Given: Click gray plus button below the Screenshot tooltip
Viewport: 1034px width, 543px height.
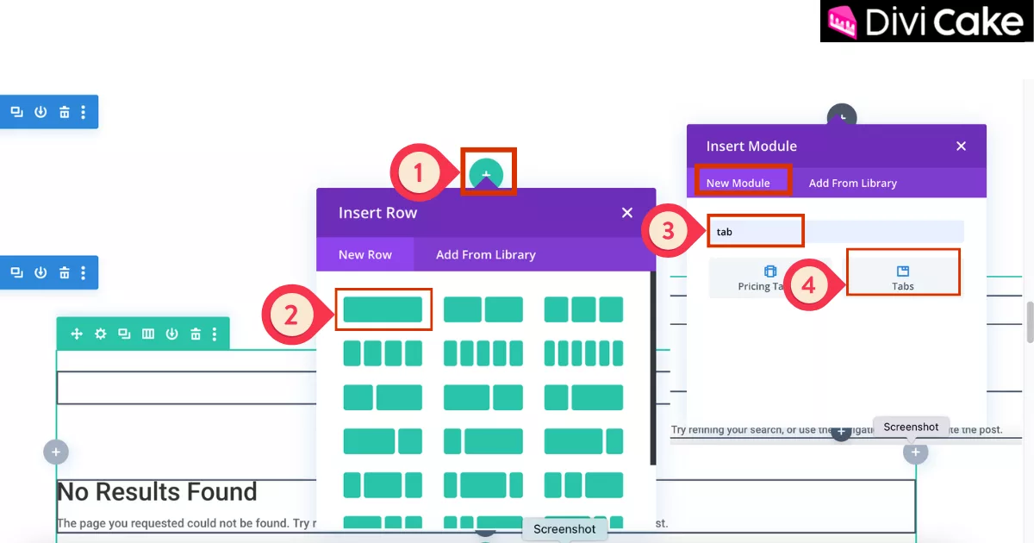Looking at the screenshot, I should [x=915, y=452].
